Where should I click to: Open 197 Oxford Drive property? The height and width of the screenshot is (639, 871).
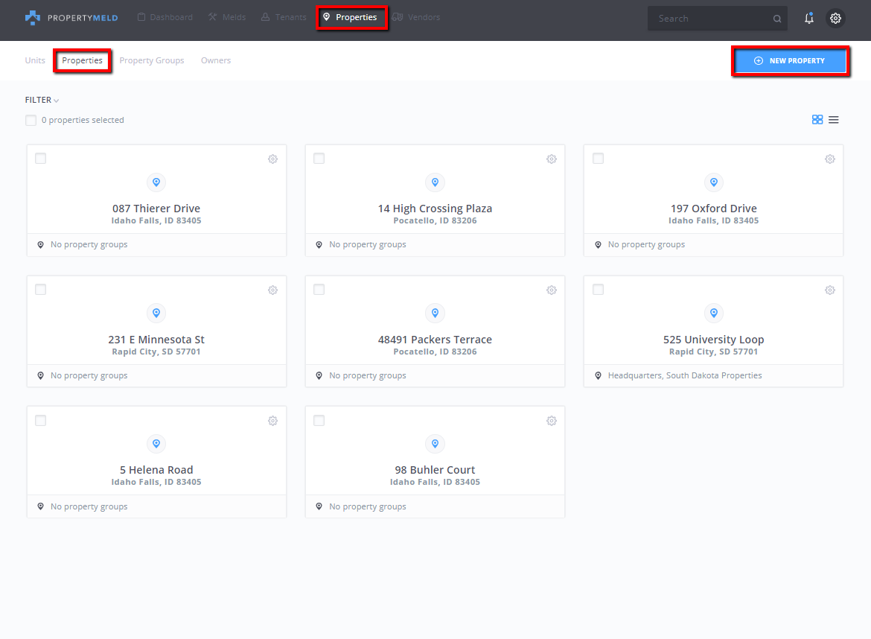pyautogui.click(x=714, y=209)
